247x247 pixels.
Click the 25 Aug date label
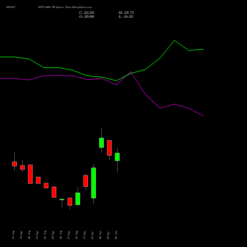click(x=53, y=235)
